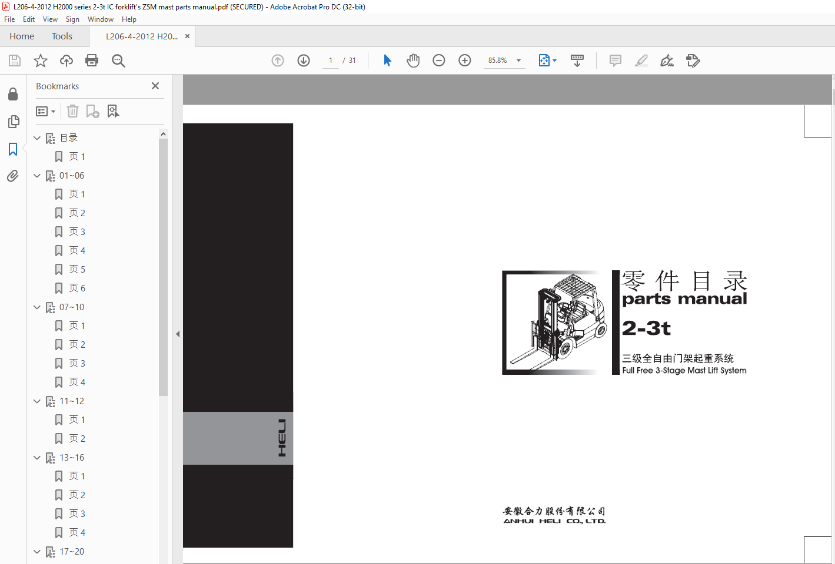The image size is (835, 564).
Task: Open the Sign document pen tool
Action: click(667, 61)
